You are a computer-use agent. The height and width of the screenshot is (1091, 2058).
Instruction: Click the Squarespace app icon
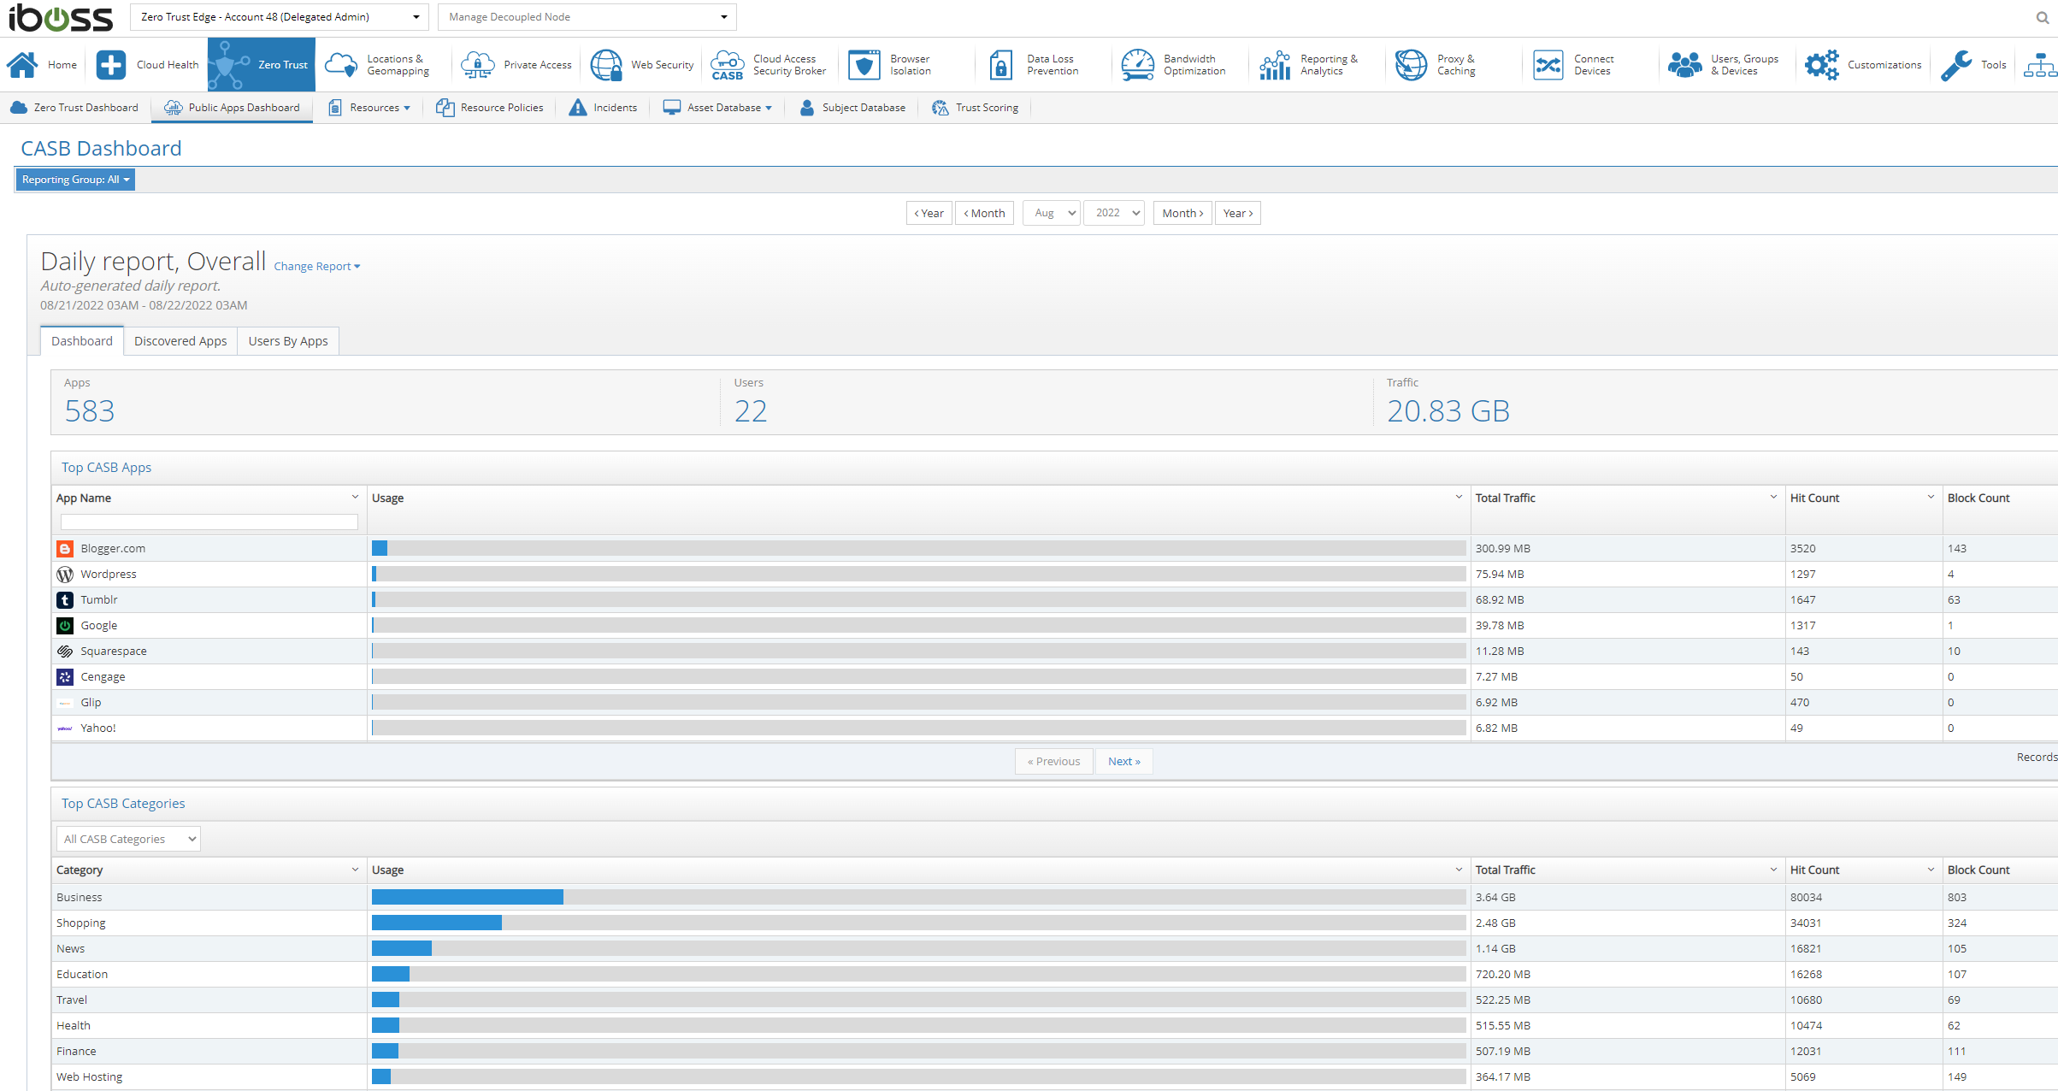tap(65, 652)
